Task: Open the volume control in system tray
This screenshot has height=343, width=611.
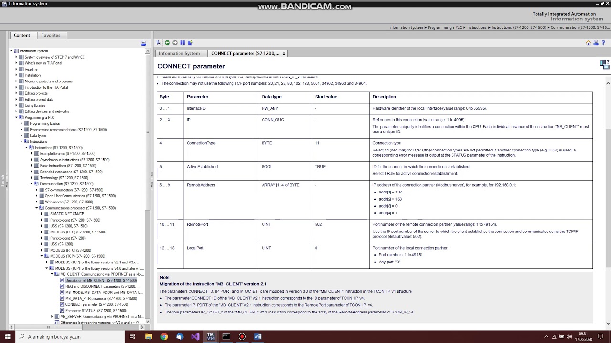Action: (569, 337)
